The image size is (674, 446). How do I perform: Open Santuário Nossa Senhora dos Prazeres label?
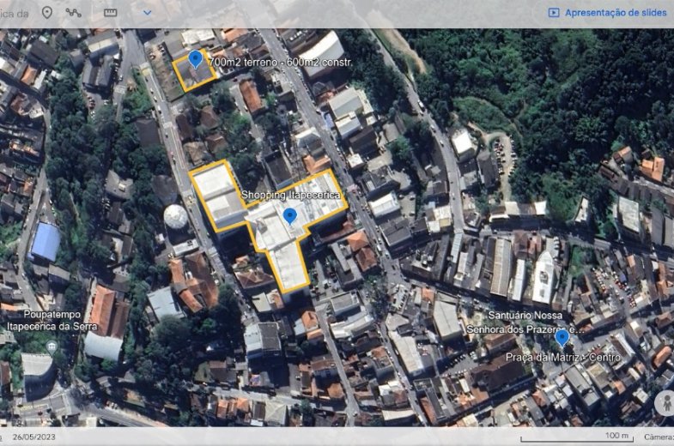(x=537, y=322)
